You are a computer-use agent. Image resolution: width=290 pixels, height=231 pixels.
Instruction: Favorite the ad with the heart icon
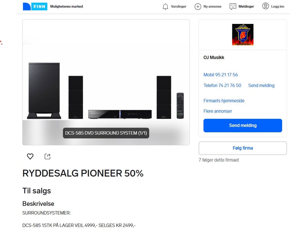click(30, 156)
